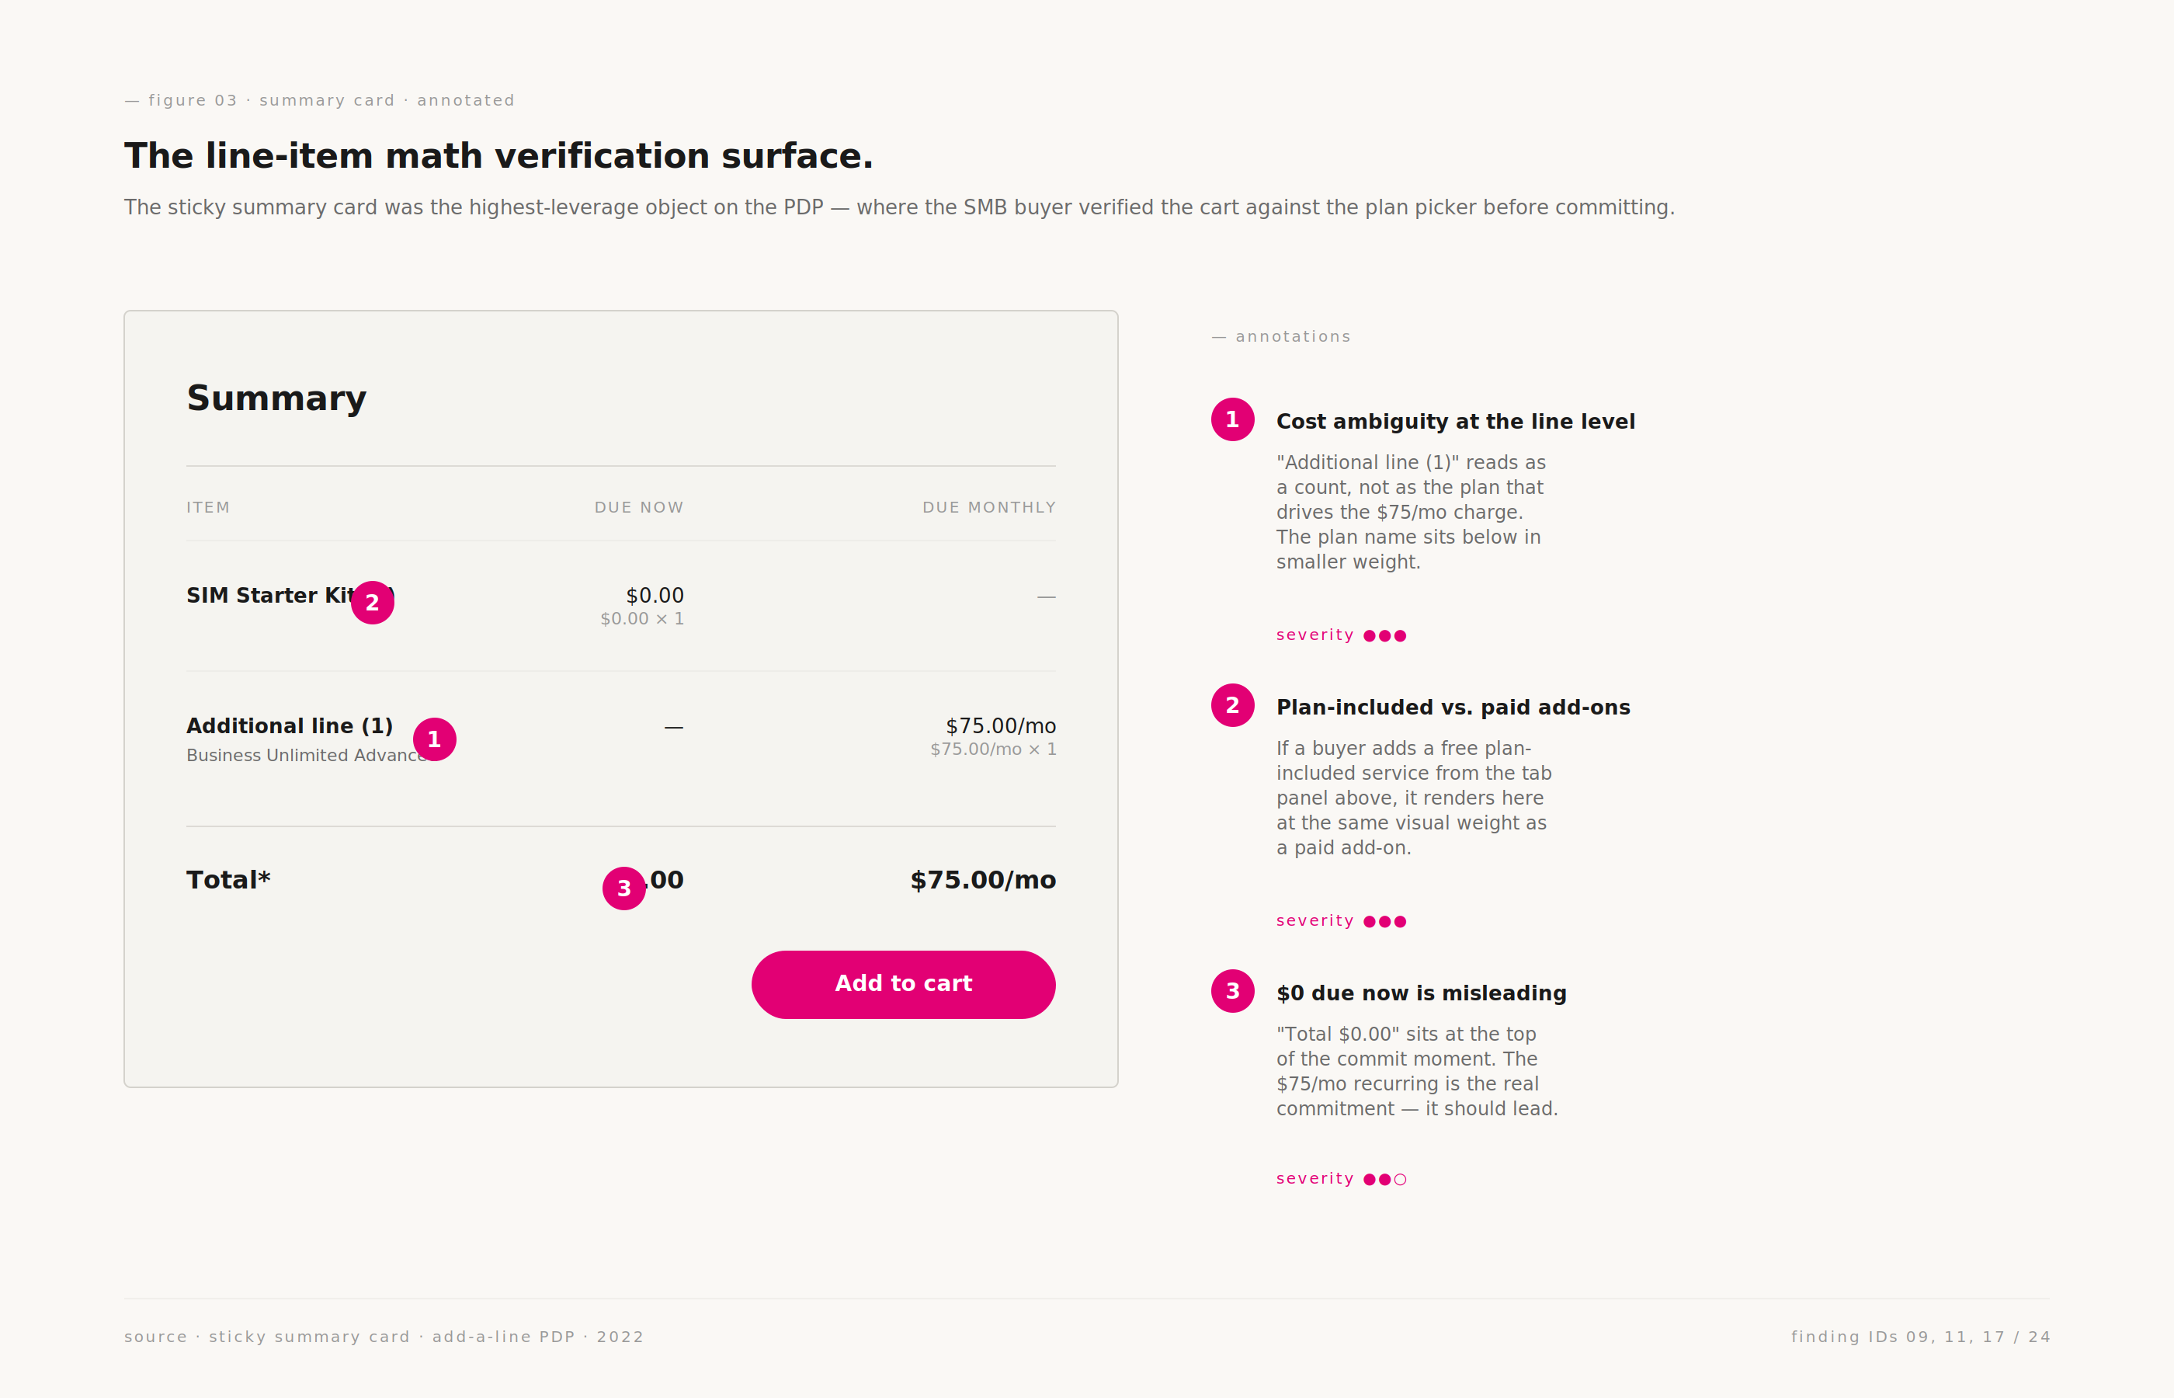Click the hollow severity dot under annotation 3
Image resolution: width=2174 pixels, height=1398 pixels.
(x=1400, y=1180)
